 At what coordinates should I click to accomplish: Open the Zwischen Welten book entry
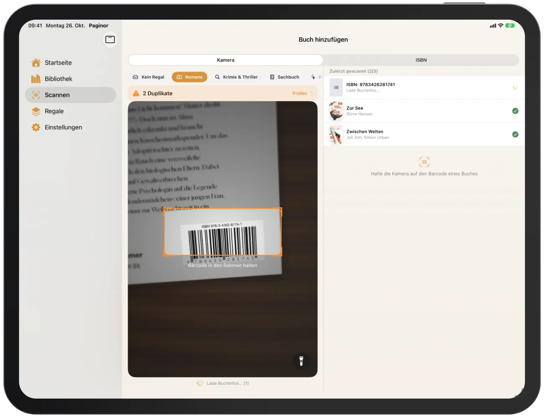pos(424,134)
